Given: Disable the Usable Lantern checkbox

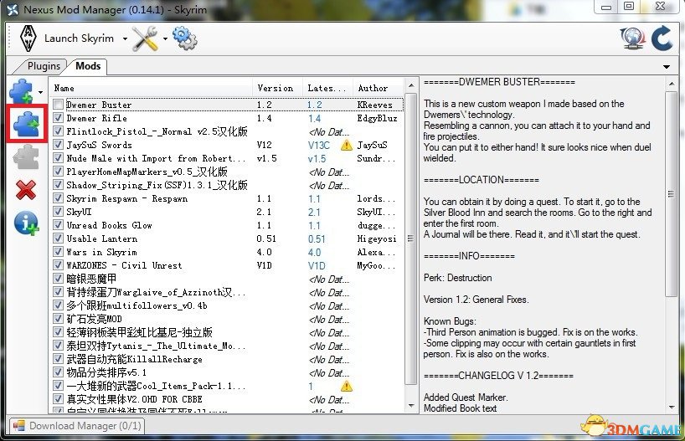Looking at the screenshot, I should [58, 238].
